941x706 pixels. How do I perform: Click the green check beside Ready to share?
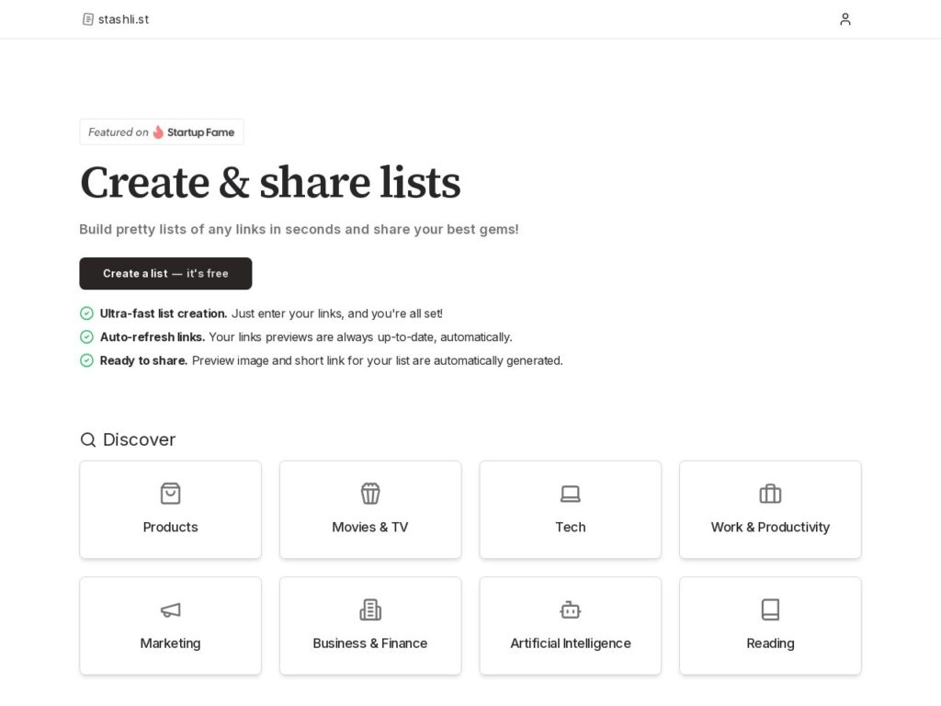point(86,360)
